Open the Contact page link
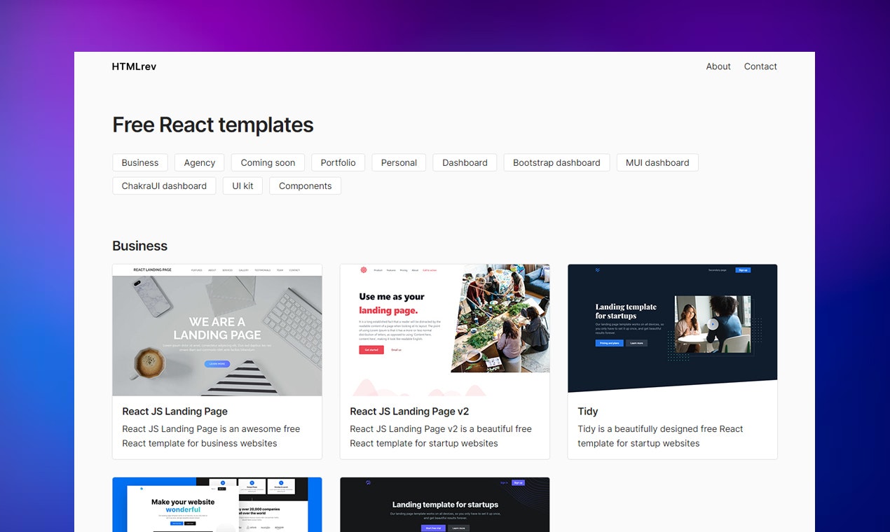This screenshot has height=532, width=890. pyautogui.click(x=760, y=66)
